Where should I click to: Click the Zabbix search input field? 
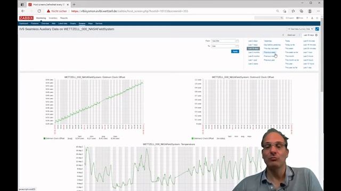267,18
